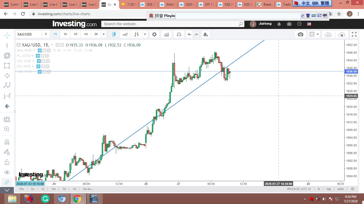Open chart settings gear in toolbar
The width and height of the screenshot is (364, 204).
tap(154, 34)
